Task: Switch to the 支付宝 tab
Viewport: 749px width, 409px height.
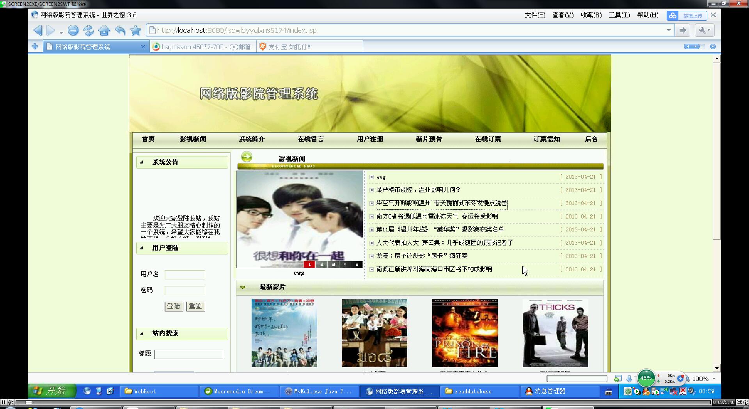Action: [x=310, y=47]
